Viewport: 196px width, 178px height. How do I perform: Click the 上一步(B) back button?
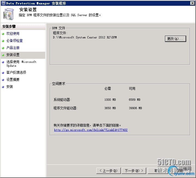tap(109, 171)
